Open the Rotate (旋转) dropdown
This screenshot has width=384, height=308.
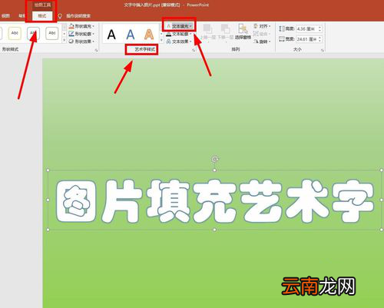263,41
